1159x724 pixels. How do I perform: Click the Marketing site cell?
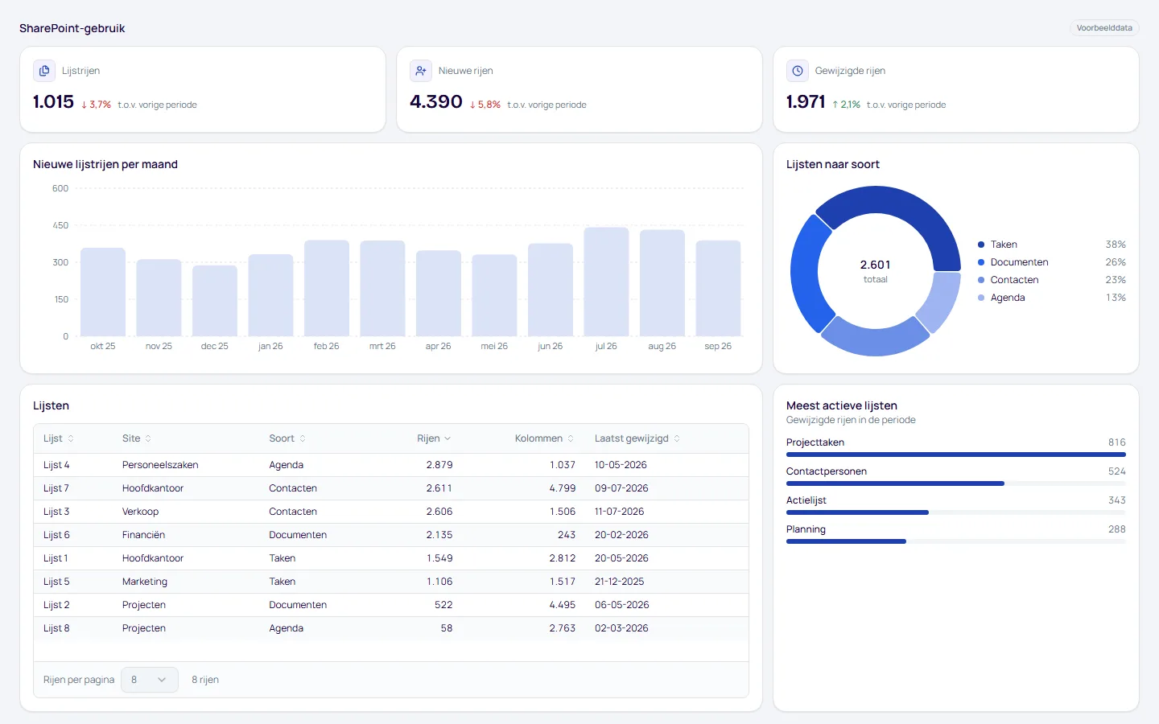click(145, 582)
